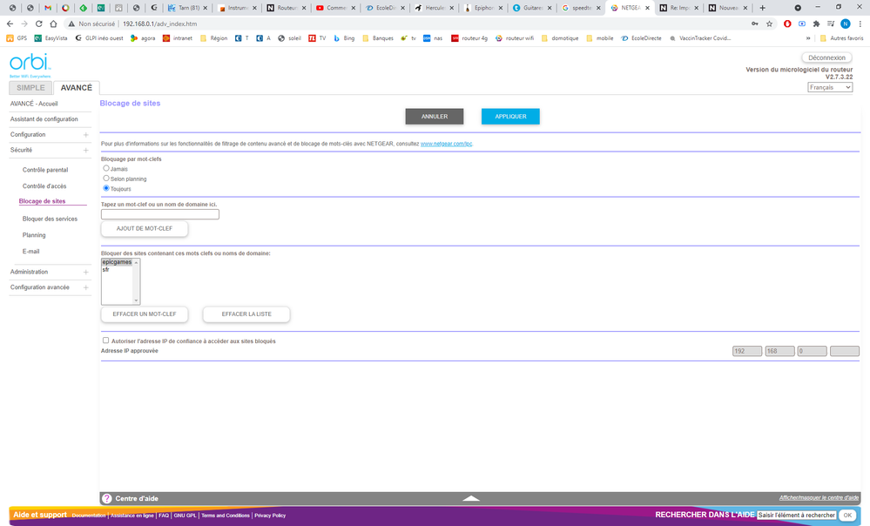Screen dimensions: 870x526
Task: Open the routeur 4g bookmark
Action: [469, 38]
